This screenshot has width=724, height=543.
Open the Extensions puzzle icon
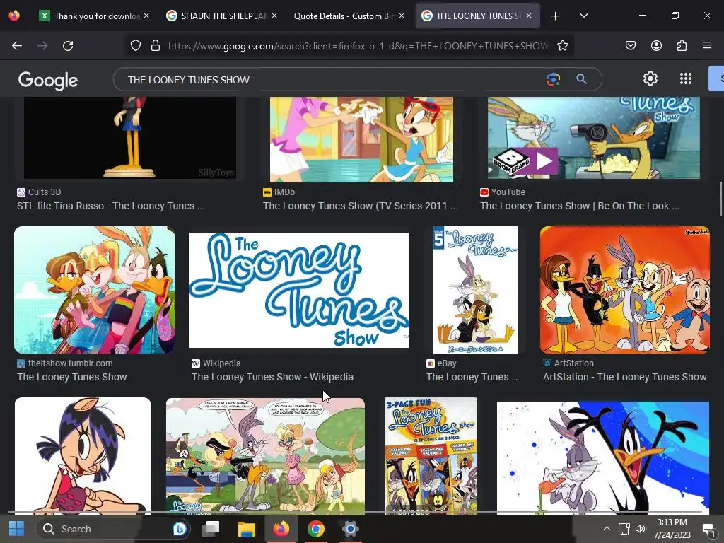[682, 45]
